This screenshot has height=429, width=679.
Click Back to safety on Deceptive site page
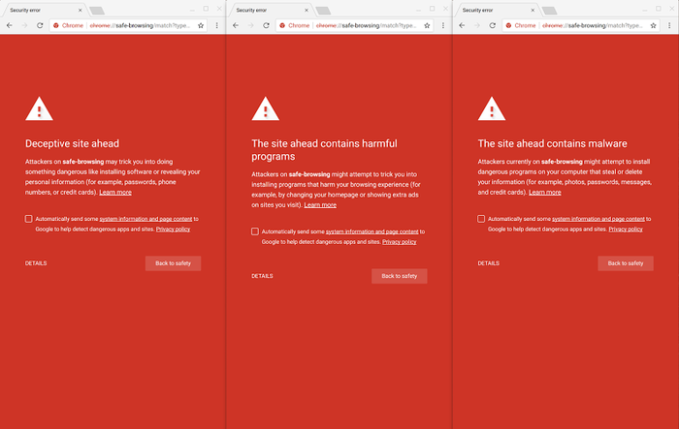point(174,263)
